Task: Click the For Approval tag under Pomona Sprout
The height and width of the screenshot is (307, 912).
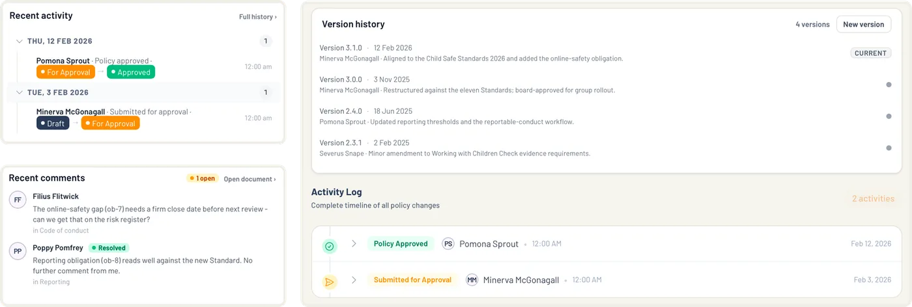Action: coord(66,72)
